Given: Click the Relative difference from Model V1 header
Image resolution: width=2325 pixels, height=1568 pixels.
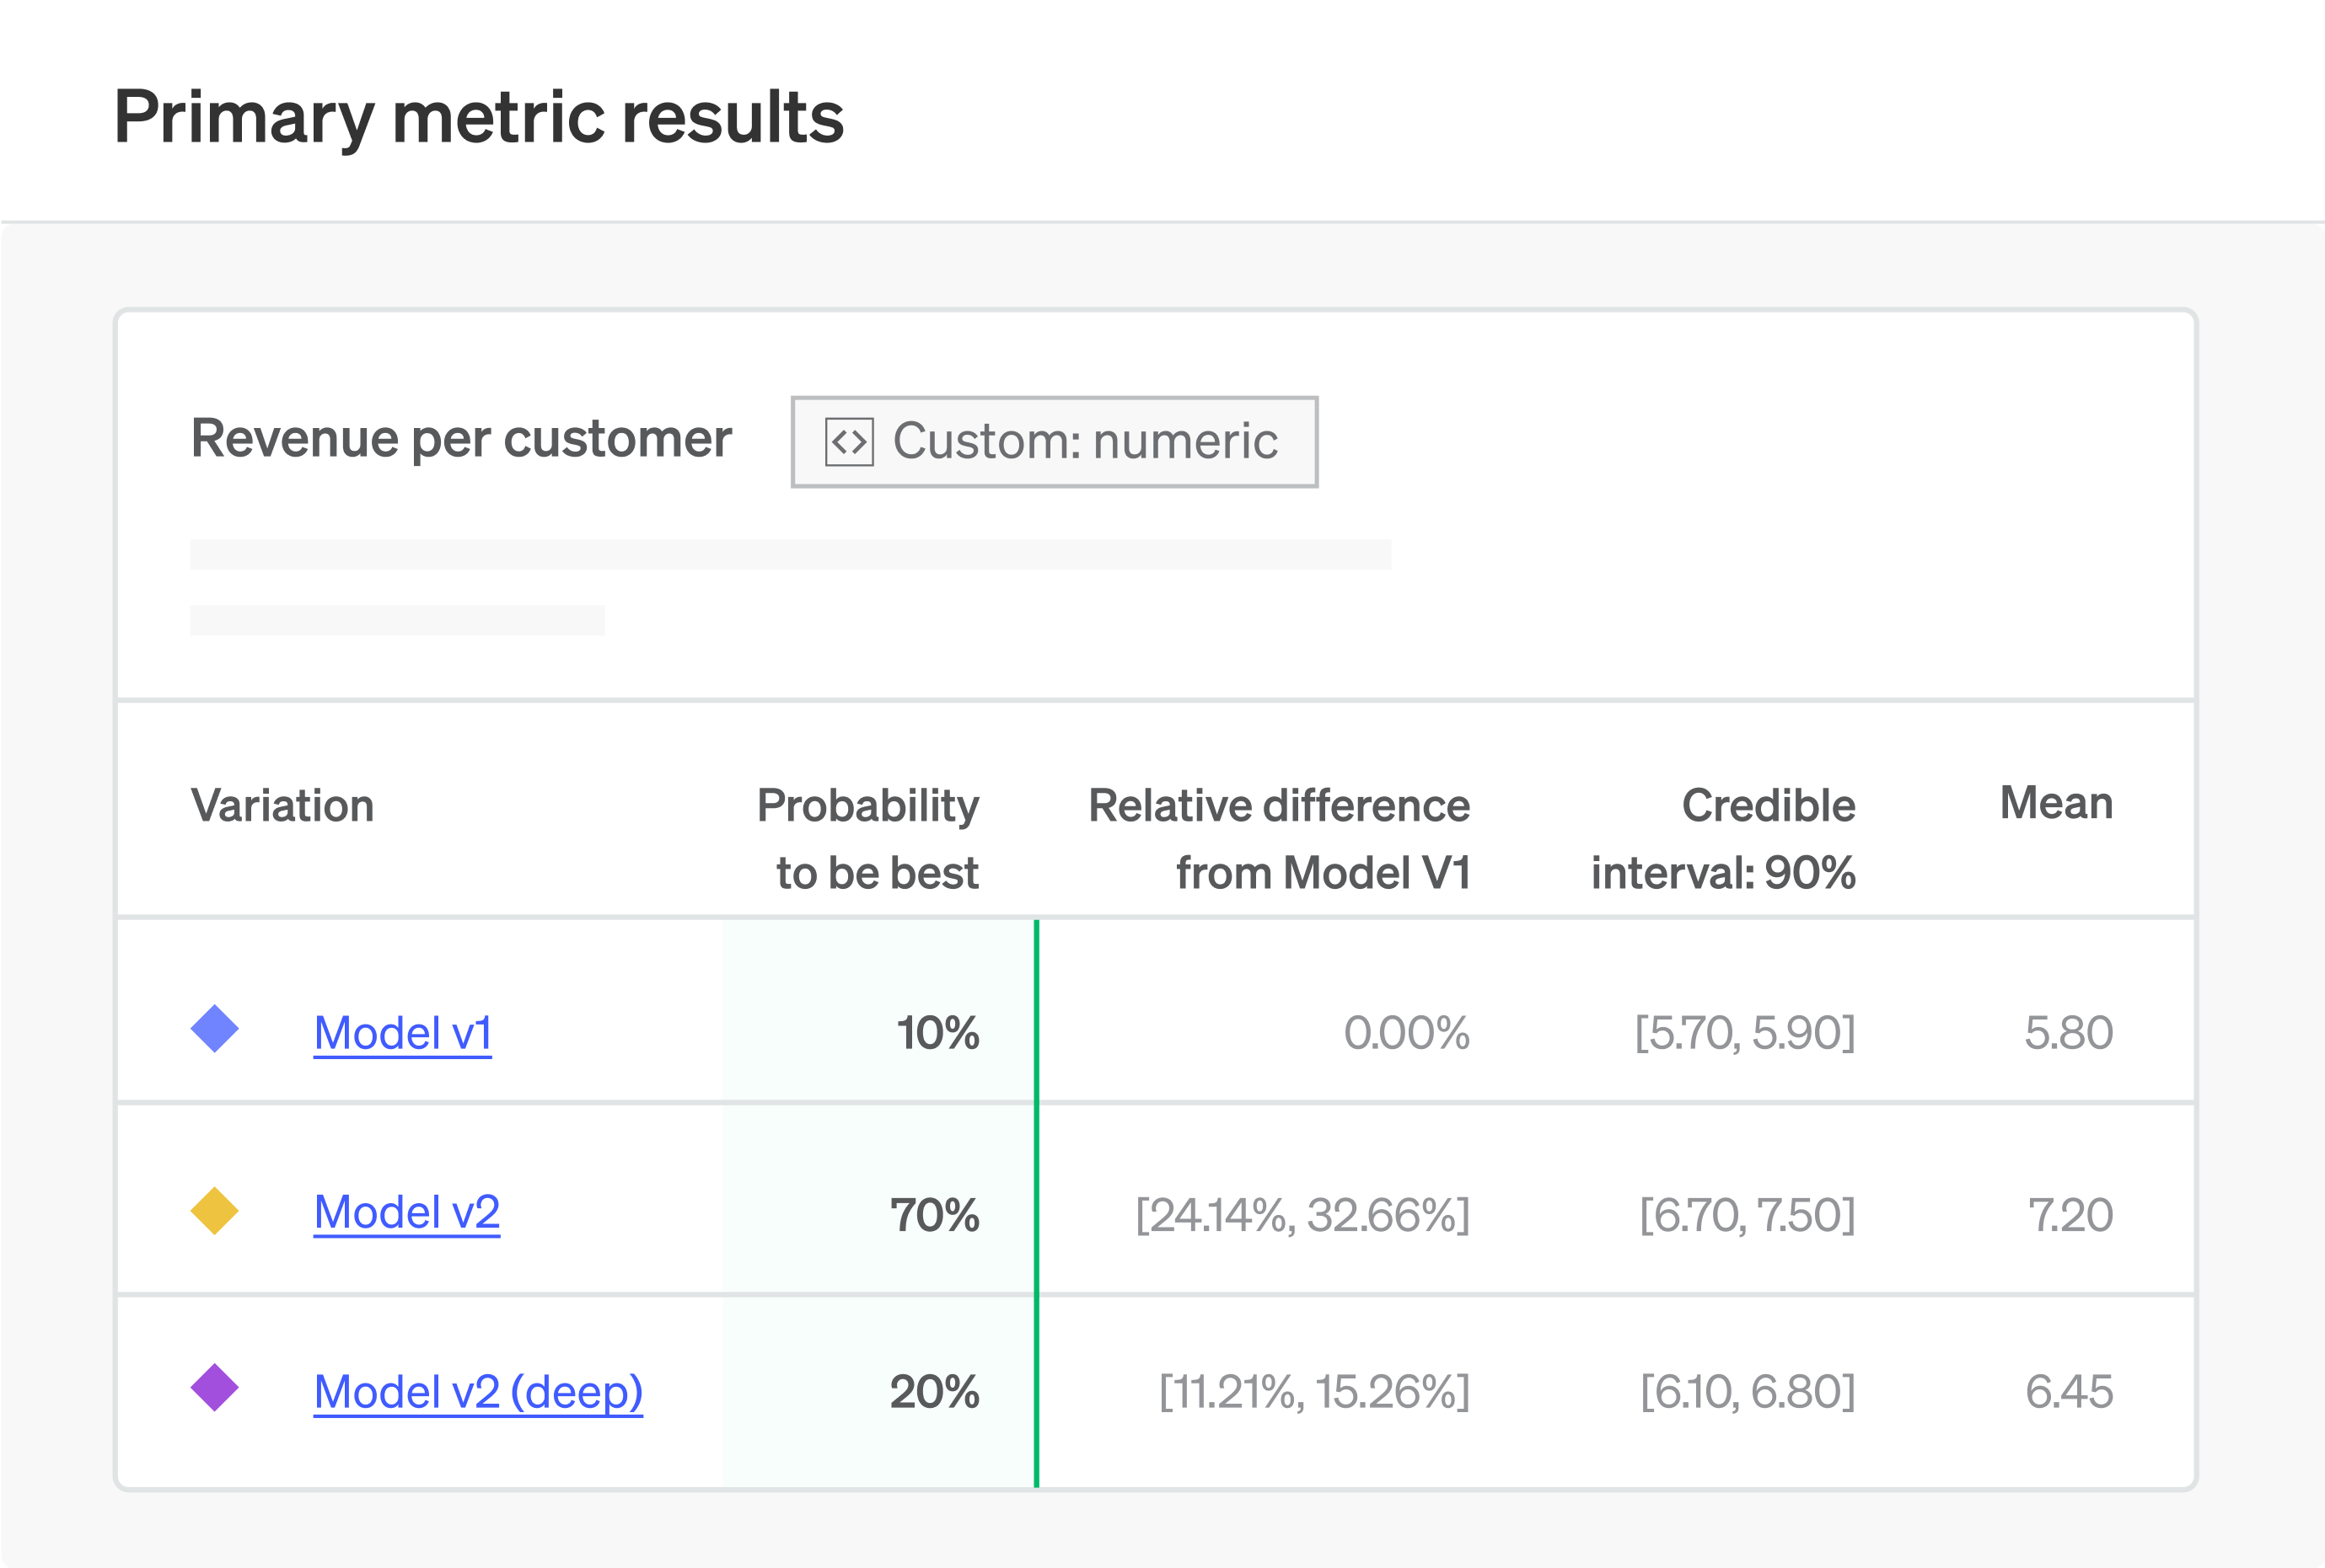Looking at the screenshot, I should click(x=1279, y=838).
